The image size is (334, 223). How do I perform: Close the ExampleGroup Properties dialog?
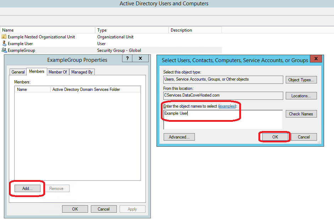click(x=140, y=58)
